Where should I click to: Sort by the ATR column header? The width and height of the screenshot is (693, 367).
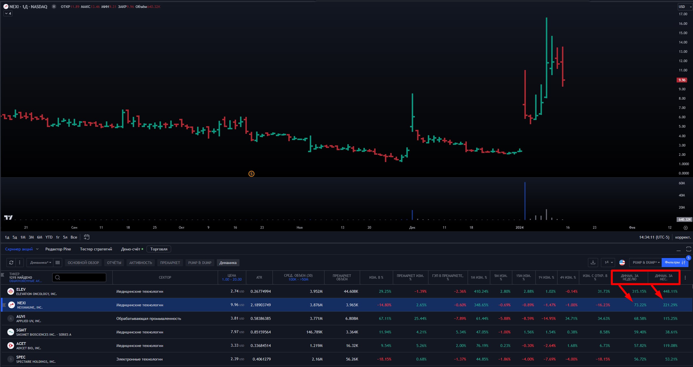click(259, 278)
